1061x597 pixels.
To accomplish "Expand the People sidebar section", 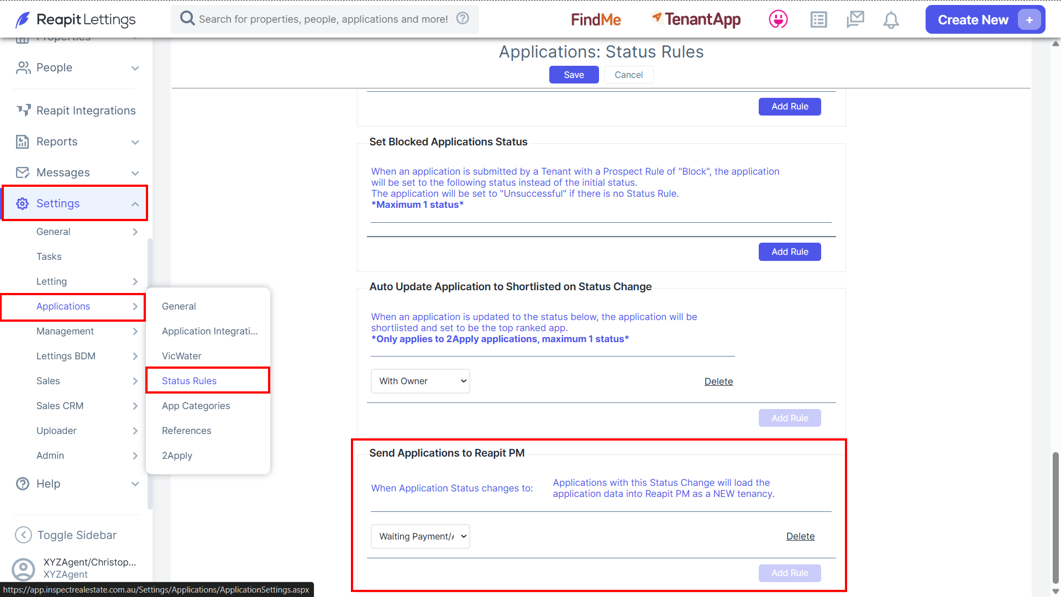I will coord(135,68).
